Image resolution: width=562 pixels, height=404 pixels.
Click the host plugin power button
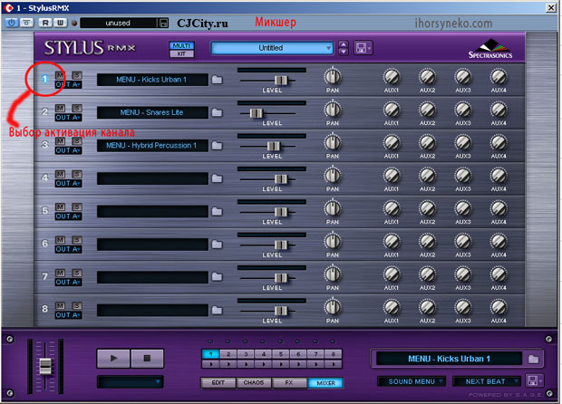coord(12,23)
